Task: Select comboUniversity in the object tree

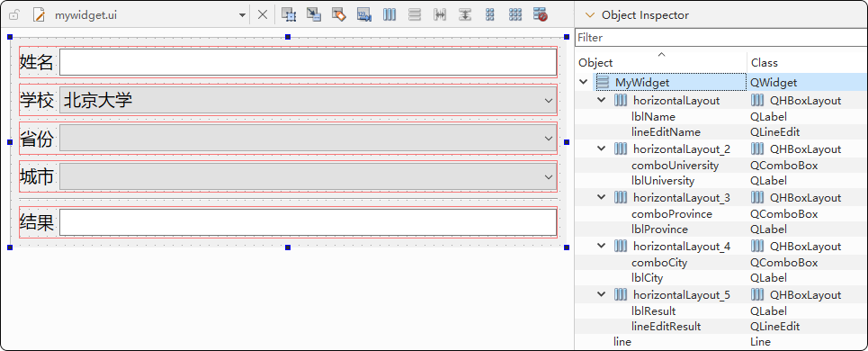Action: pos(675,166)
